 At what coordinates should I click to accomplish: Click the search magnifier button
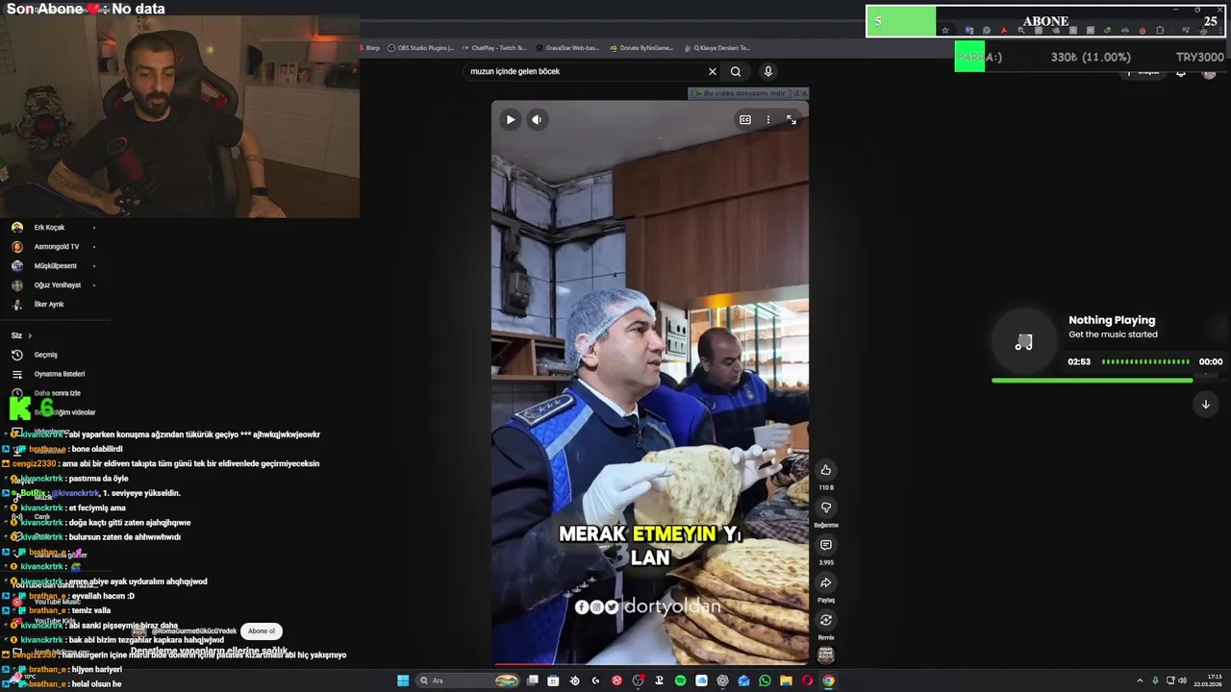coord(736,71)
